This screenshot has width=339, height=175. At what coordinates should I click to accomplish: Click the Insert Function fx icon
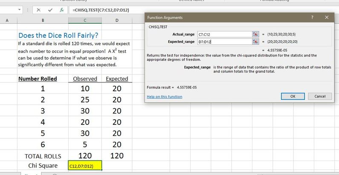(62, 10)
